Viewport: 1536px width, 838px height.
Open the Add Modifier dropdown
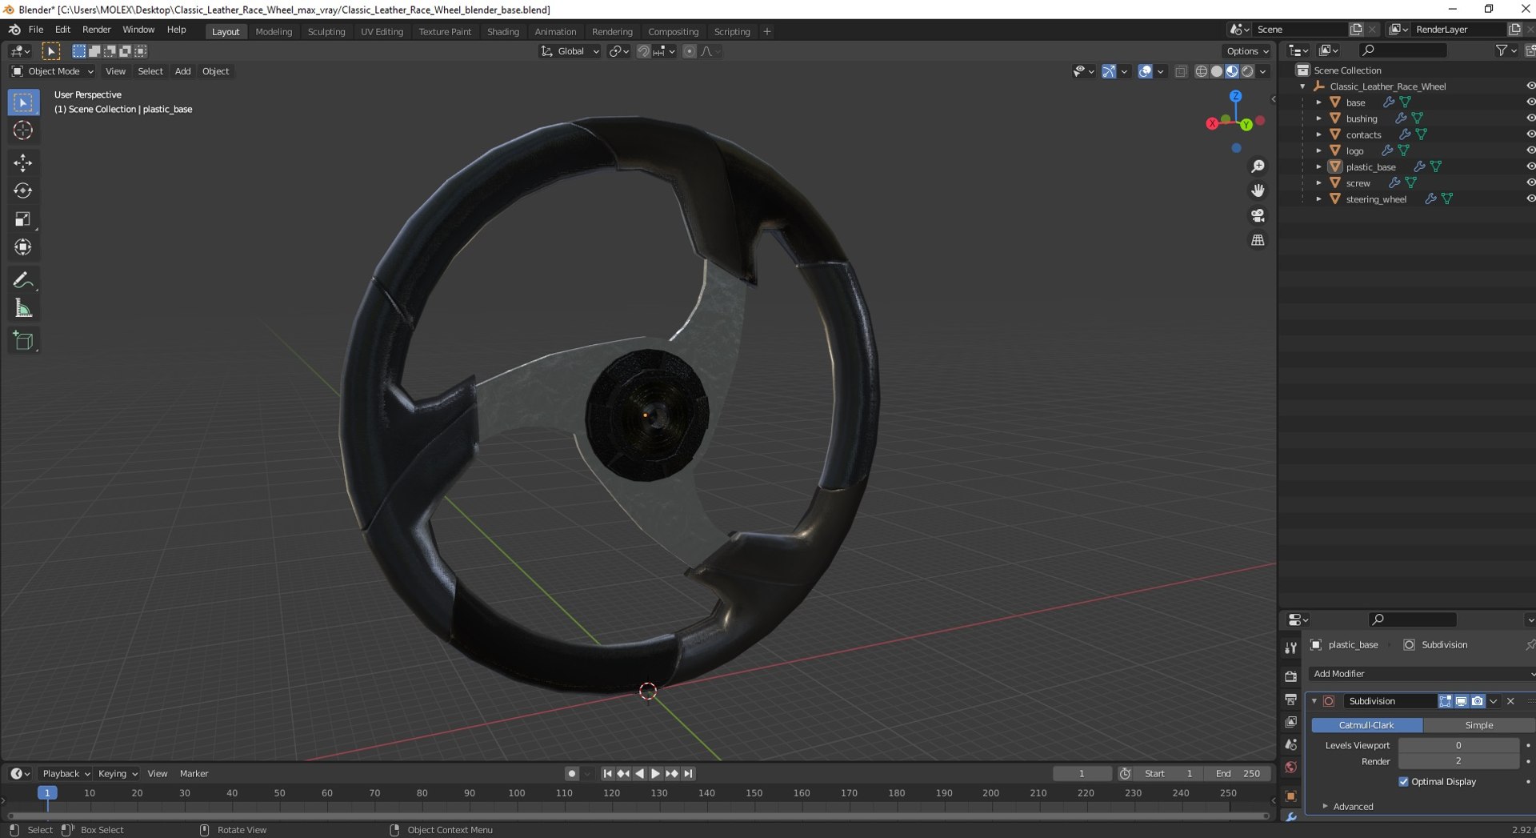click(1422, 674)
